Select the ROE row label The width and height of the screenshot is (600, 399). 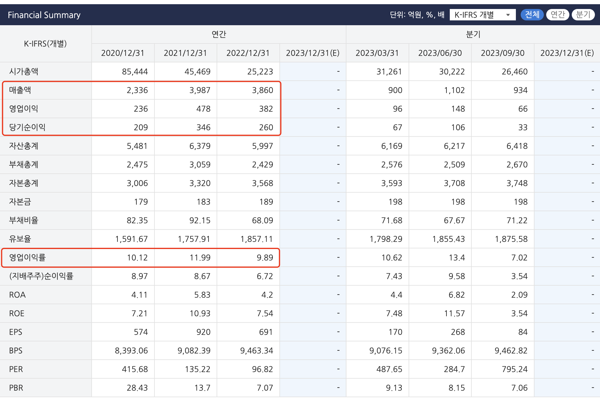click(x=17, y=313)
